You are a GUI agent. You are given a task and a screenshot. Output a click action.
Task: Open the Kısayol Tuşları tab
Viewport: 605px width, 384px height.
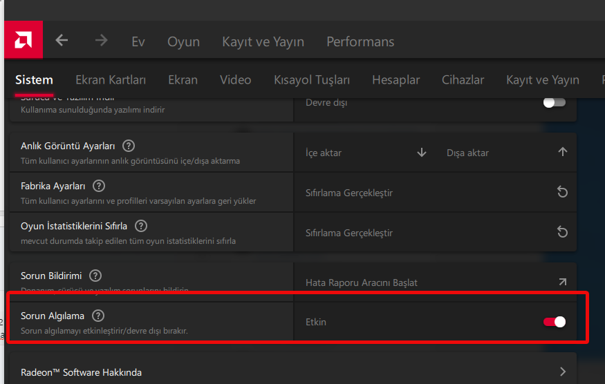[312, 79]
